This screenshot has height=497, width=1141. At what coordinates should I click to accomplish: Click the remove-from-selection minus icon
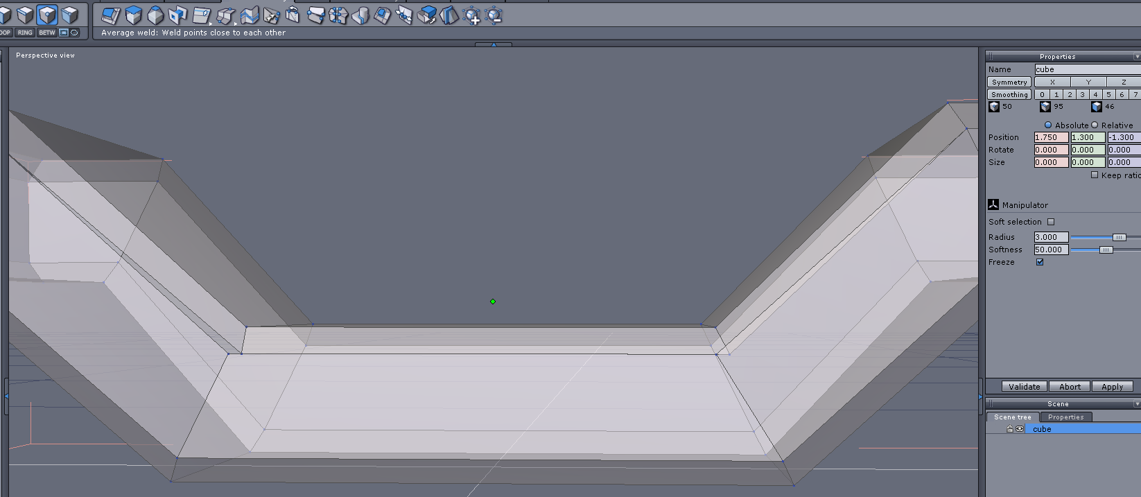click(494, 15)
